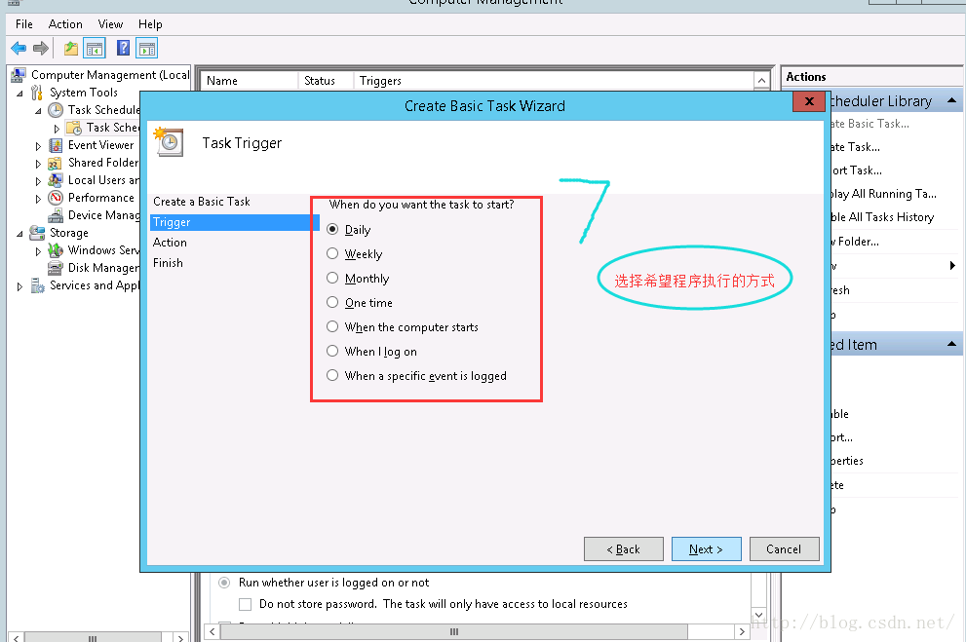Screen dimensions: 966x642
Task: Select When I log on option
Action: coord(332,351)
